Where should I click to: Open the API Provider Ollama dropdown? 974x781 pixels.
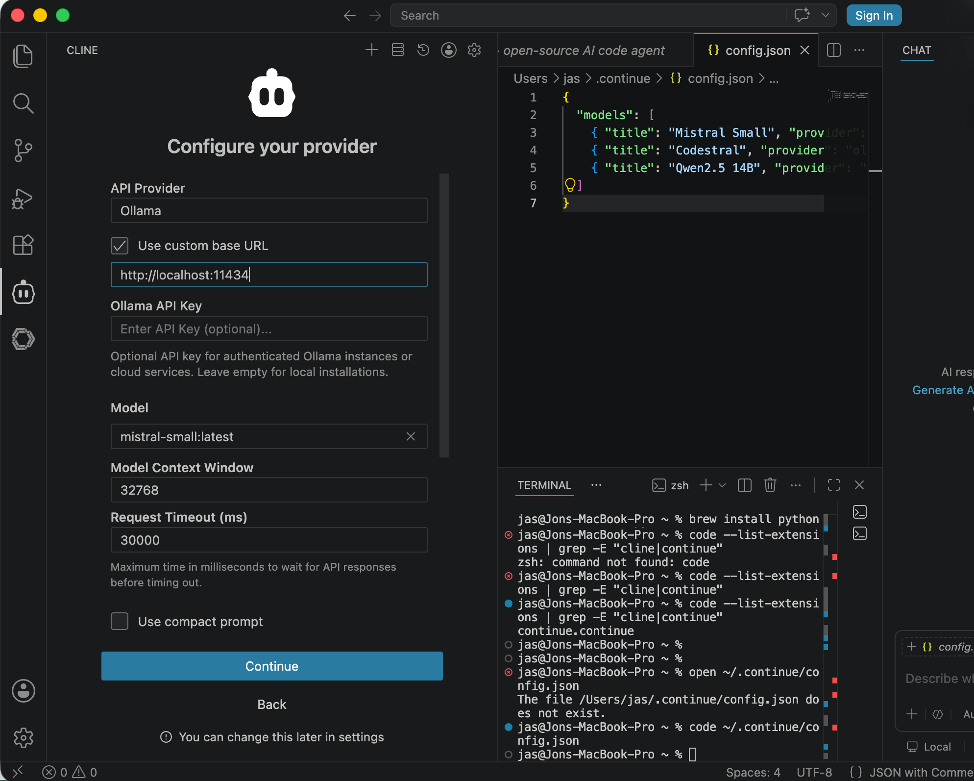point(269,211)
